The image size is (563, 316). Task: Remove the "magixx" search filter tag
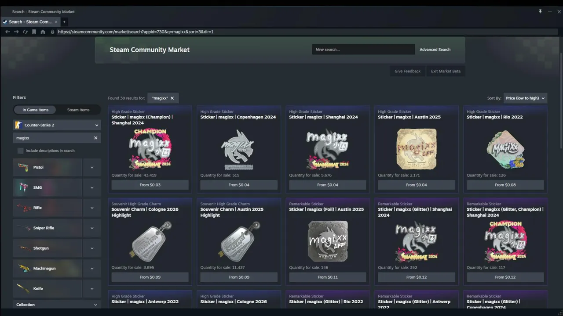pyautogui.click(x=172, y=98)
